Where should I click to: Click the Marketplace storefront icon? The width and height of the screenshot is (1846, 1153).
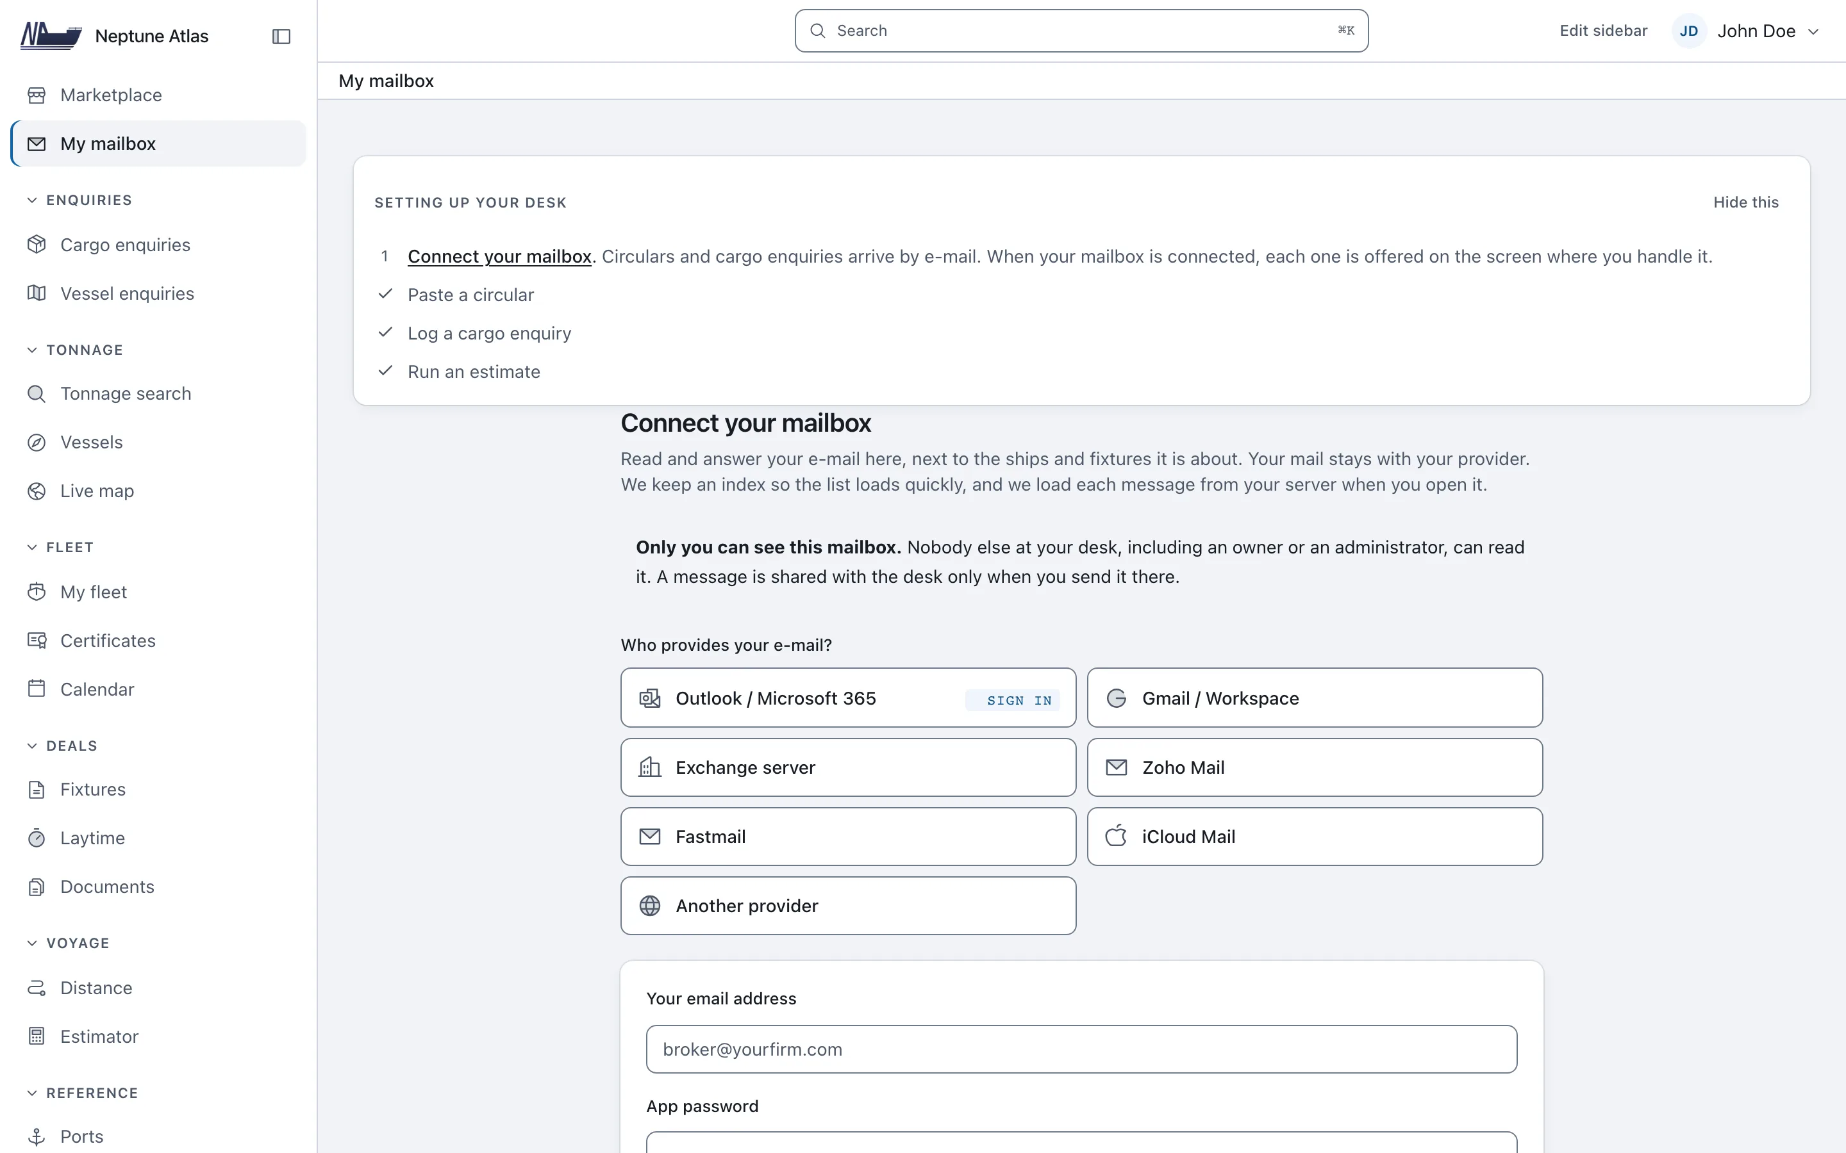[37, 95]
